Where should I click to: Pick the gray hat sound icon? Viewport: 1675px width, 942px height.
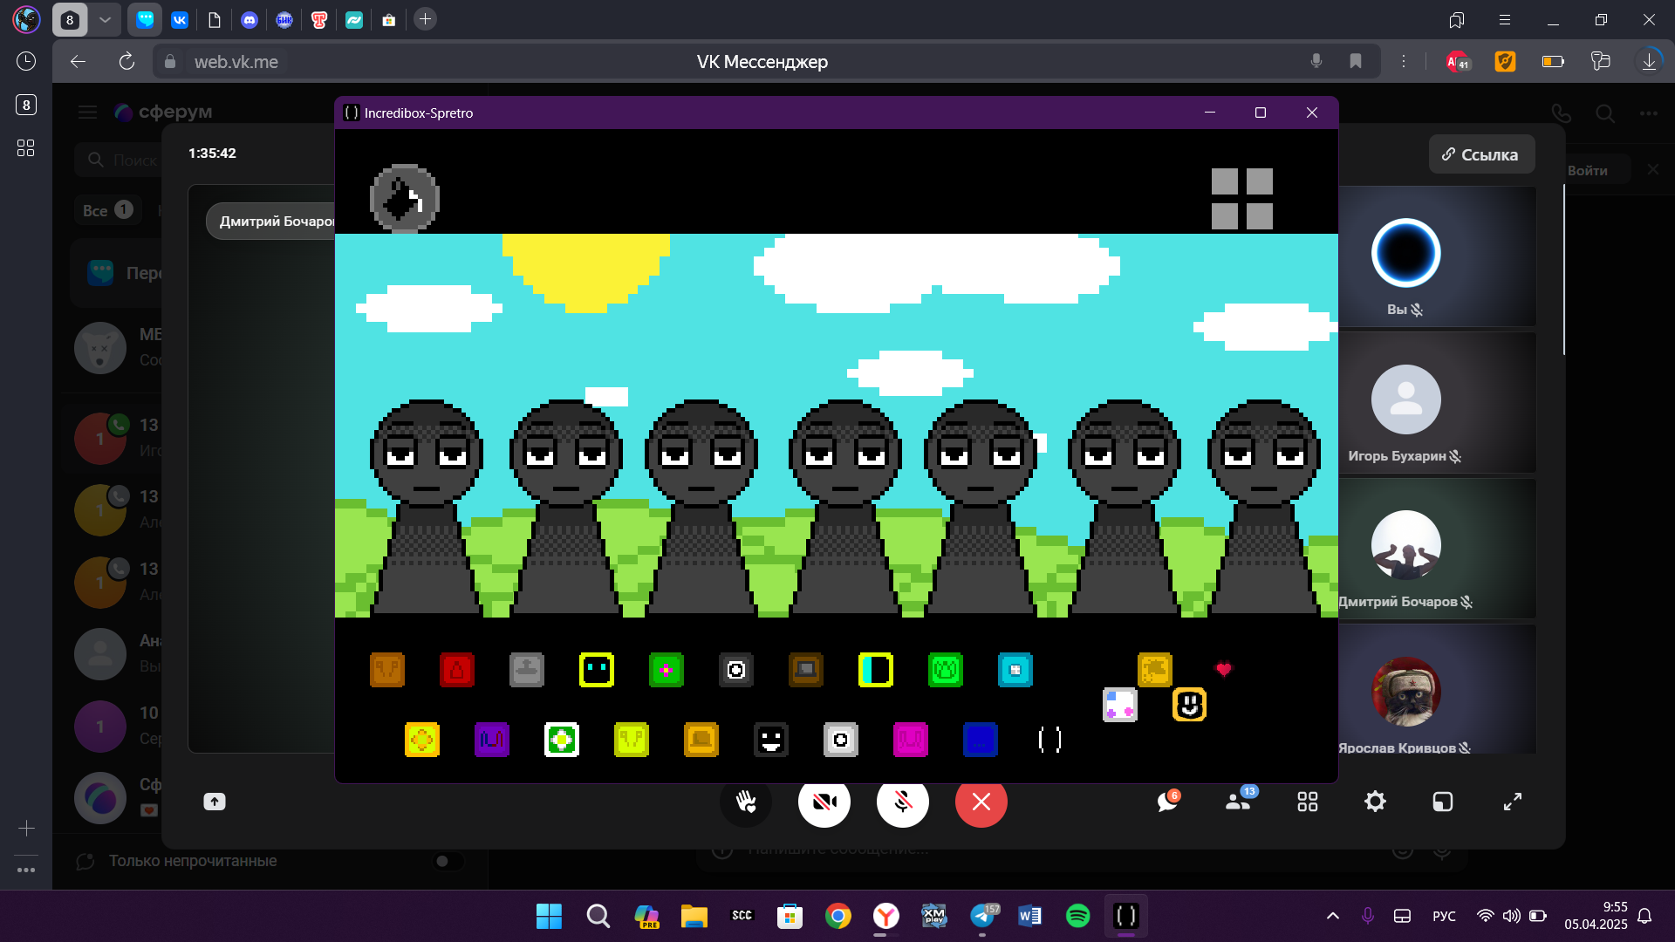[527, 670]
